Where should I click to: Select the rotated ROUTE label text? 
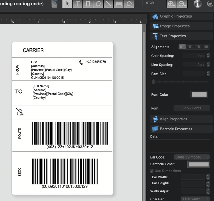coord(20,133)
